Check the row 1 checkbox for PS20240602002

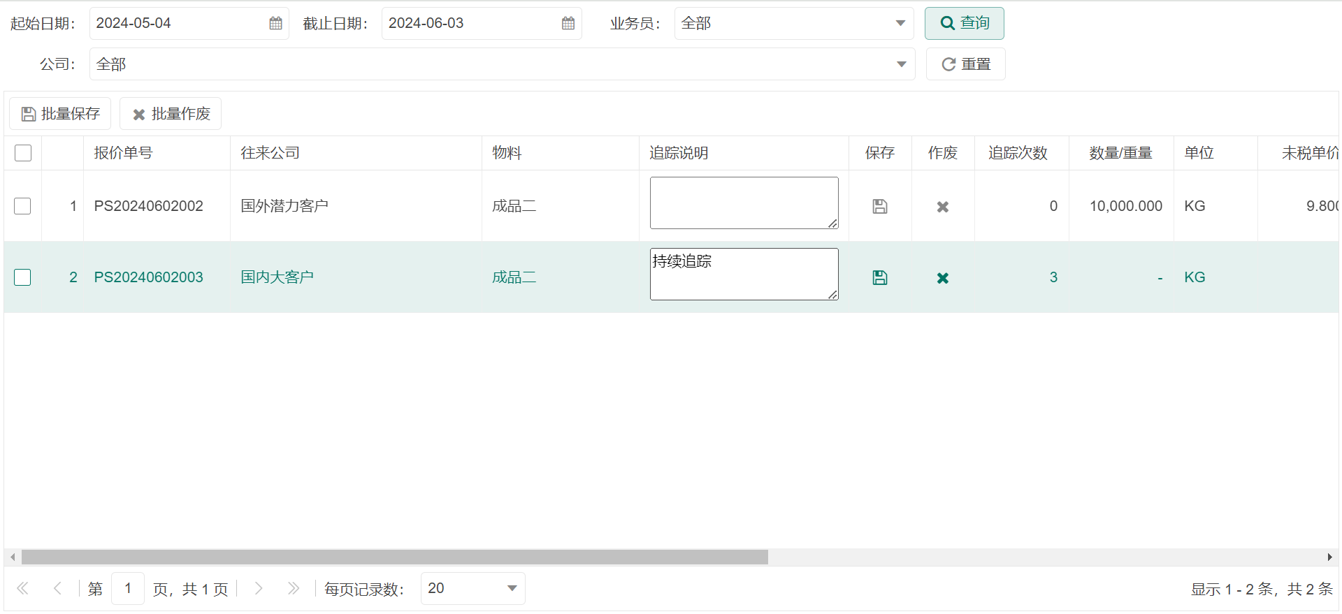click(22, 206)
